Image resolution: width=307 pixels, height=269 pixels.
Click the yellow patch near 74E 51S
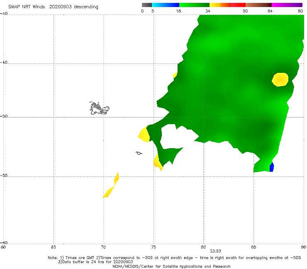pos(144,134)
